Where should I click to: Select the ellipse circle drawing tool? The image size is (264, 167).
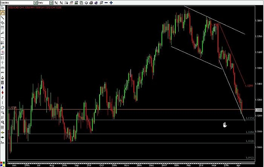[3, 107]
